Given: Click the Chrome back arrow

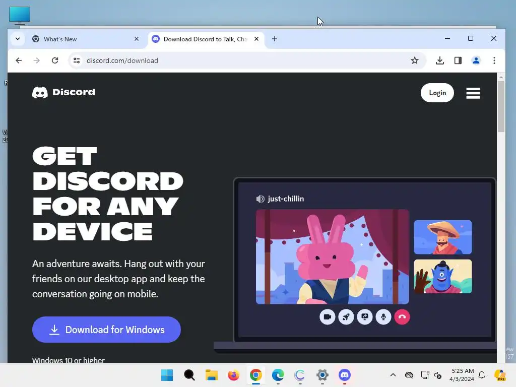Looking at the screenshot, I should coord(19,60).
